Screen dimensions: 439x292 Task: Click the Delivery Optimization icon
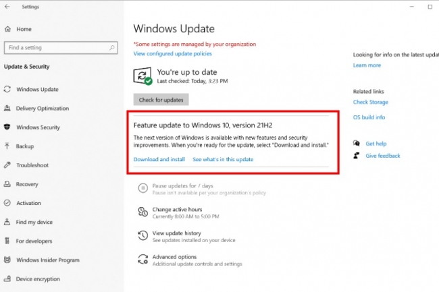[x=7, y=108]
